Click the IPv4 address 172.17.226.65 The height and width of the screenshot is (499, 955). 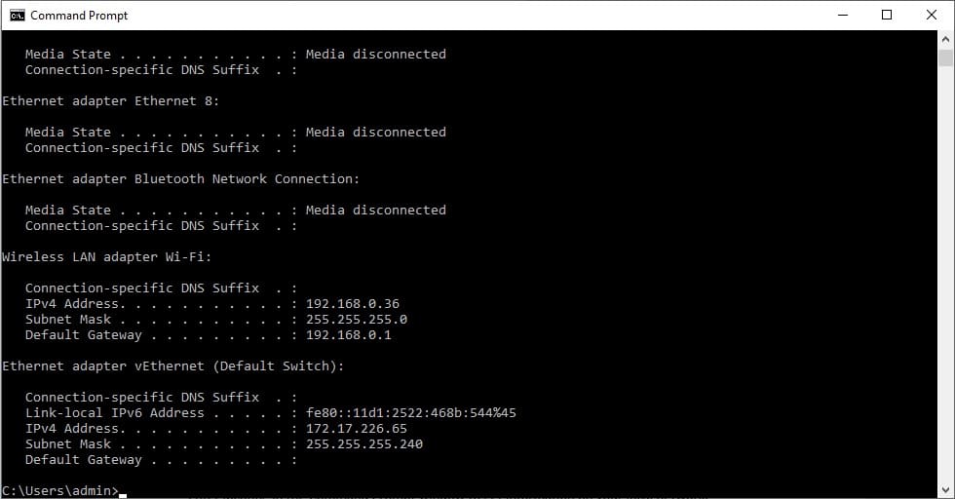tap(357, 428)
